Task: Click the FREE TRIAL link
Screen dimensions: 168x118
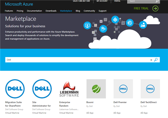Action: click(x=141, y=8)
